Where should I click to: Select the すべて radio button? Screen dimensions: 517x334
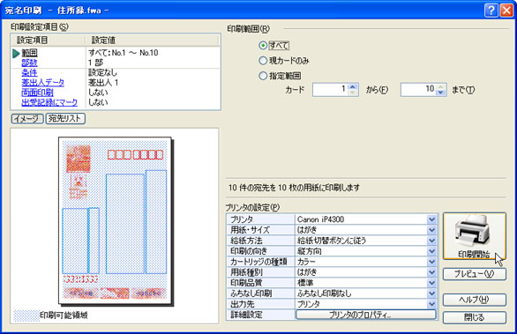(263, 46)
